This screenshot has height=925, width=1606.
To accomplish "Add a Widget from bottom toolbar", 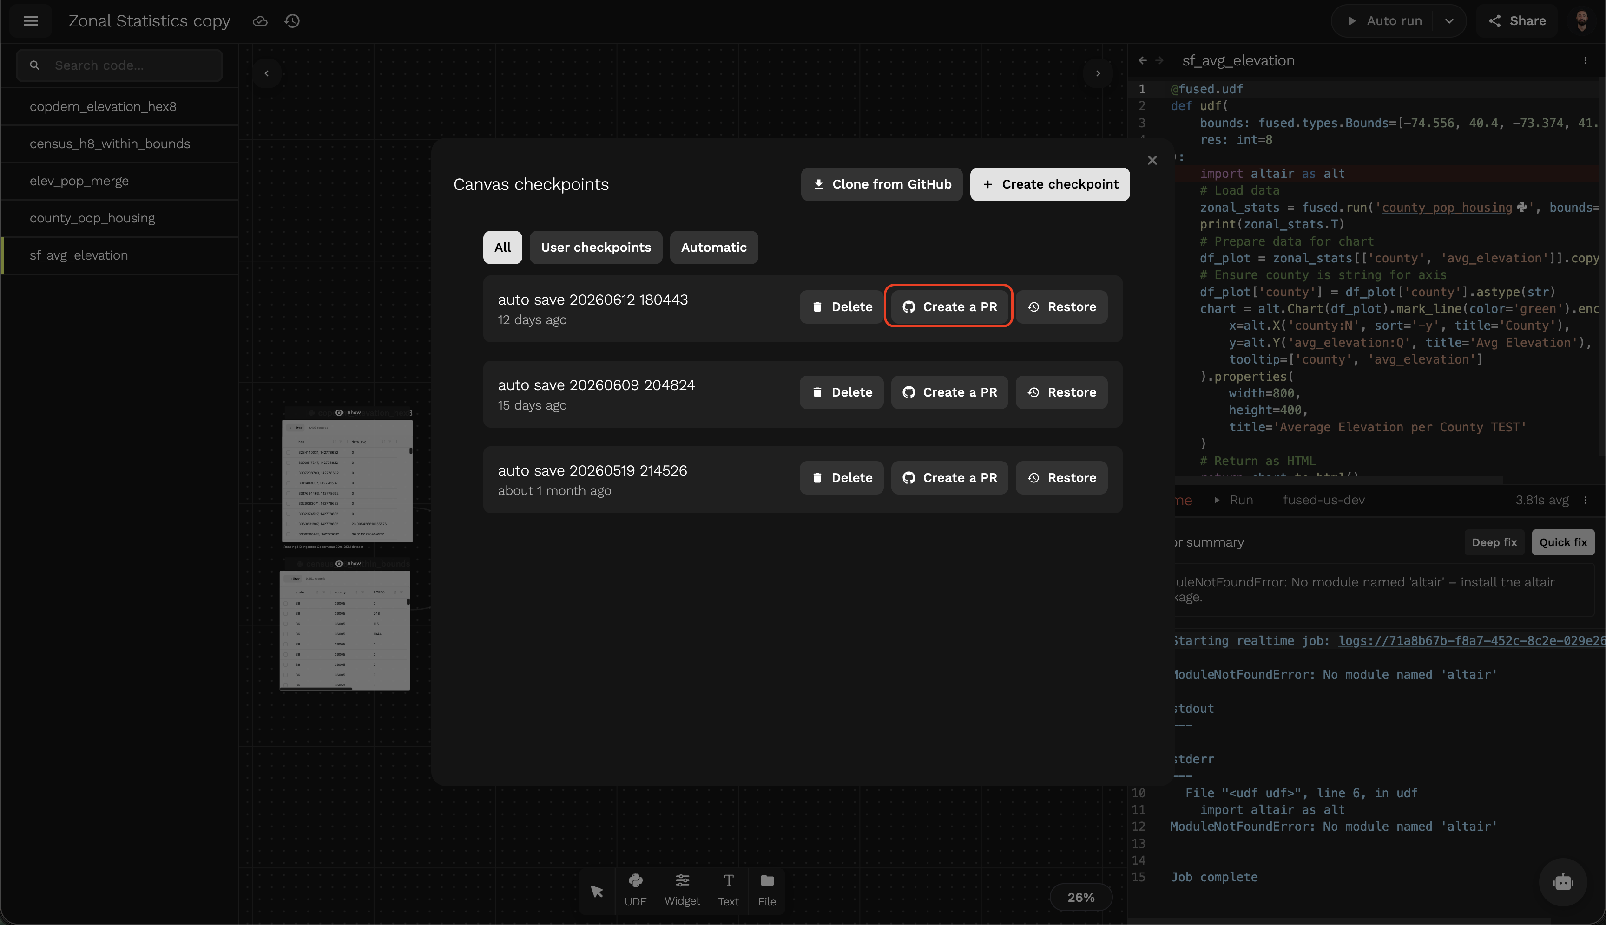I will [682, 890].
